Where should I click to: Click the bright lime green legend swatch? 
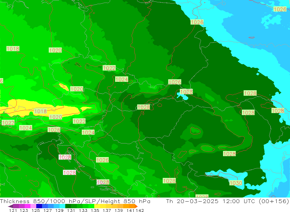[x=91, y=206]
